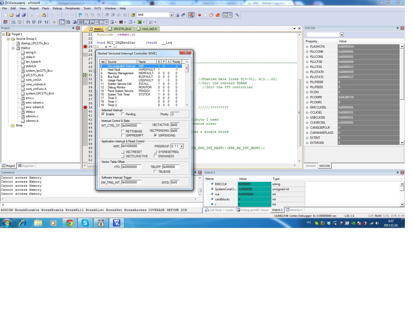Open the PRIGROUP dropdown
The image size is (413, 310).
[x=182, y=147]
